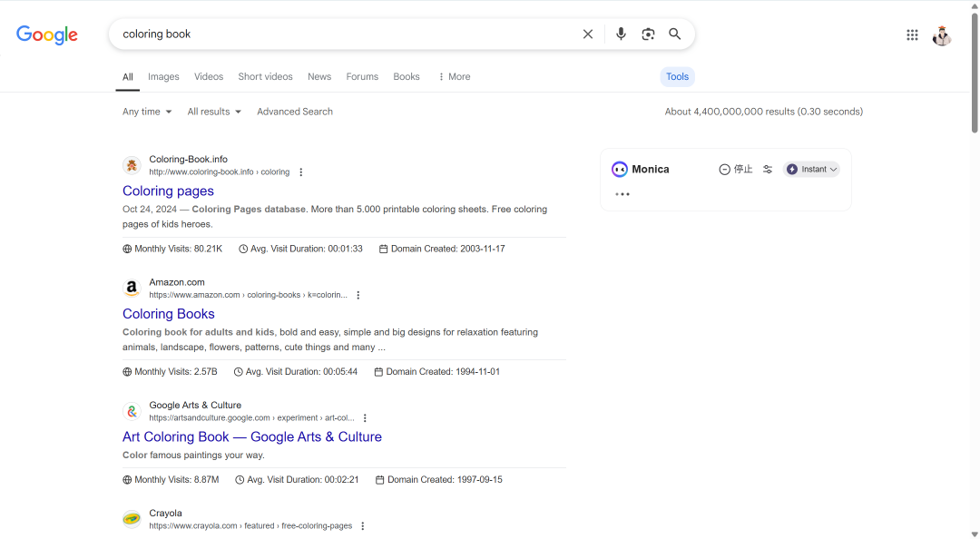Click the Google Arts & Culture site name
980x539 pixels.
195,406
